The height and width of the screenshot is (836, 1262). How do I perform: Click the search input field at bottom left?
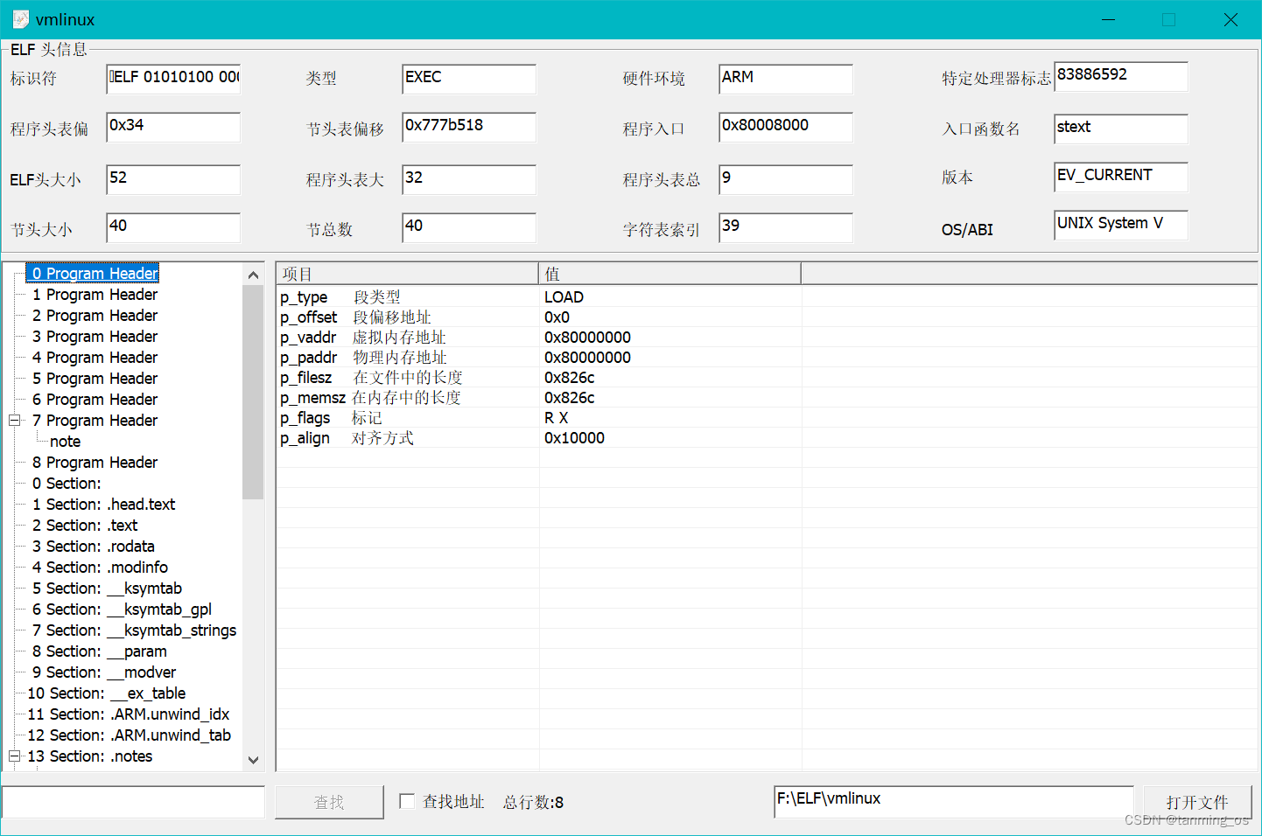click(131, 802)
